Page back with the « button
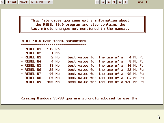Screen dimensions: 164x123 (103, 2)
